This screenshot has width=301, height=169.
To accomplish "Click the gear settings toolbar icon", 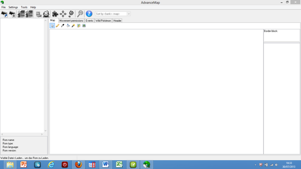I will click(x=71, y=14).
